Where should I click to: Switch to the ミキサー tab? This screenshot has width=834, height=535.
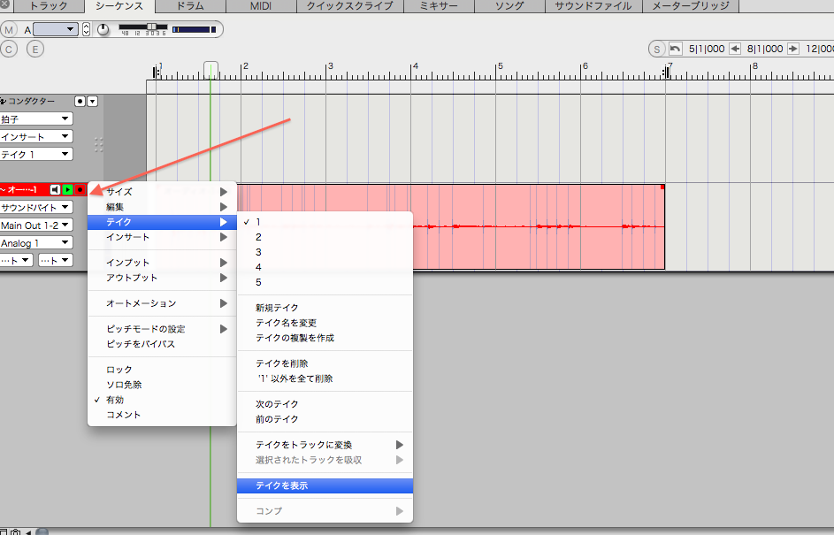click(x=439, y=6)
